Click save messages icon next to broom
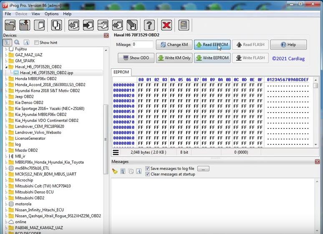 pos(123,171)
